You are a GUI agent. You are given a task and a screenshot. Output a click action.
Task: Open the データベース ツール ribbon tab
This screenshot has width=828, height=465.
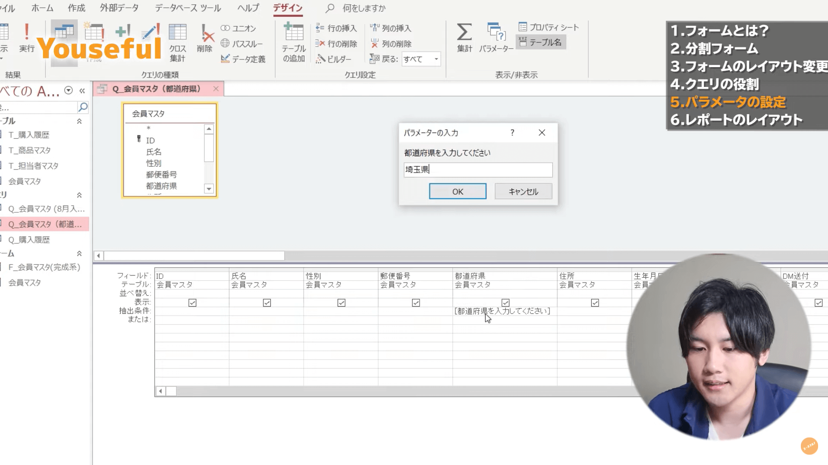pos(188,8)
